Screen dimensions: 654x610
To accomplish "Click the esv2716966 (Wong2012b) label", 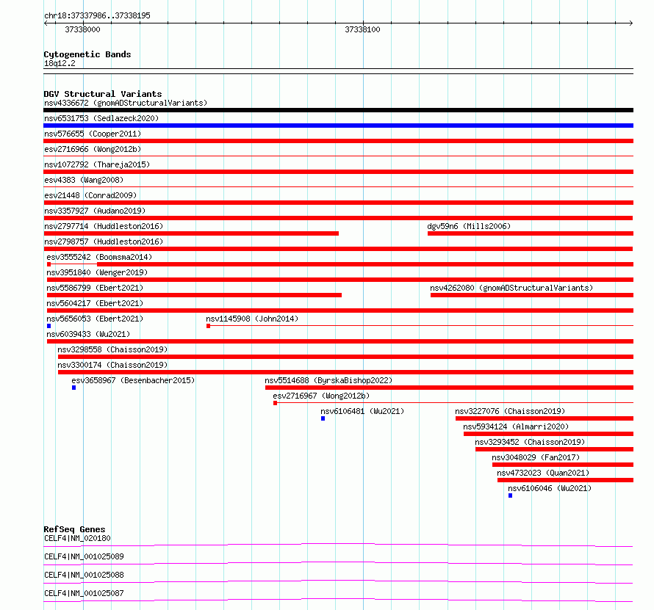I will point(93,149).
